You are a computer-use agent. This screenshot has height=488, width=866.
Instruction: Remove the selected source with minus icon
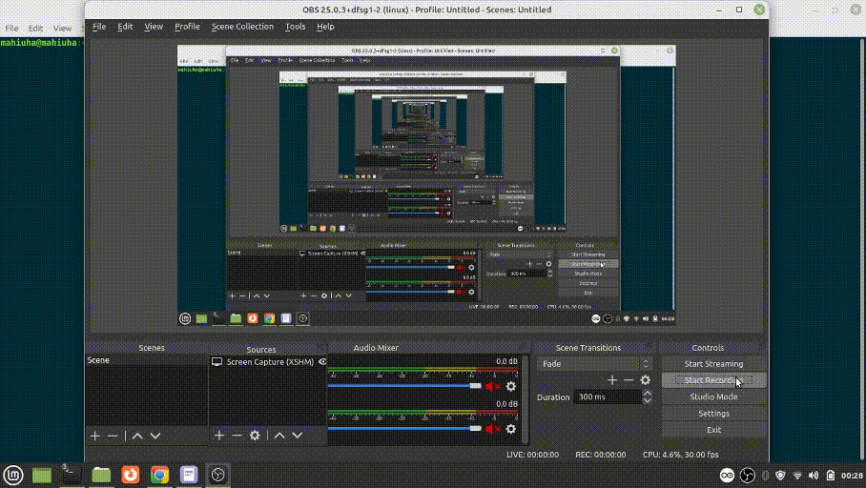pos(237,436)
